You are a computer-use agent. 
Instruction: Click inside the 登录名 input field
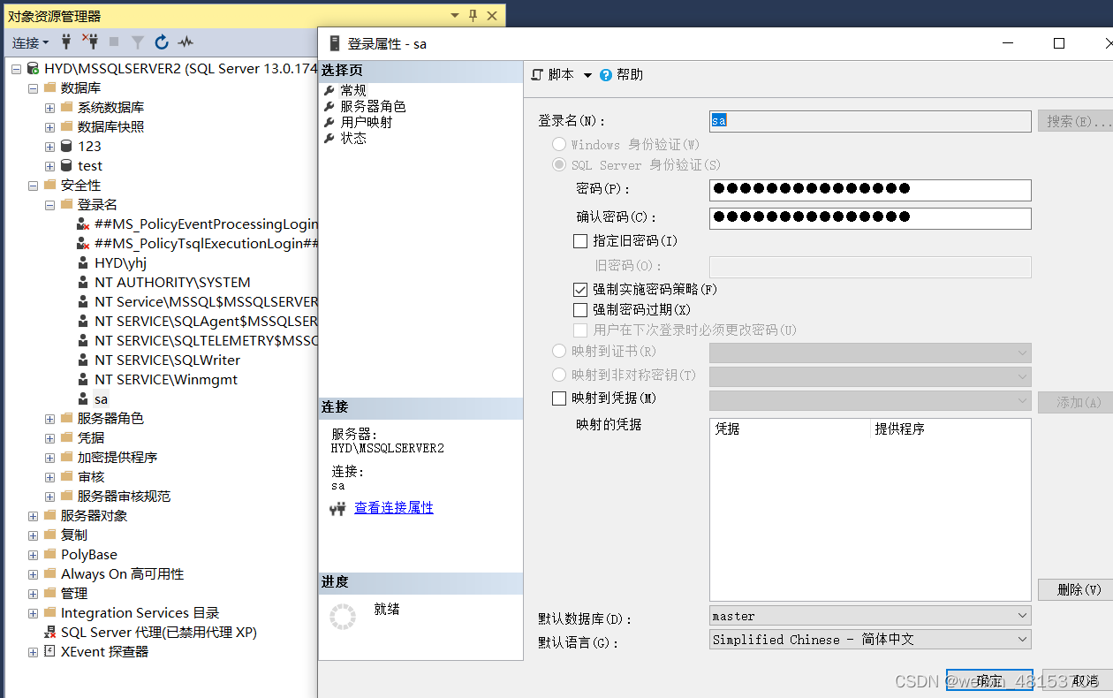click(x=870, y=121)
